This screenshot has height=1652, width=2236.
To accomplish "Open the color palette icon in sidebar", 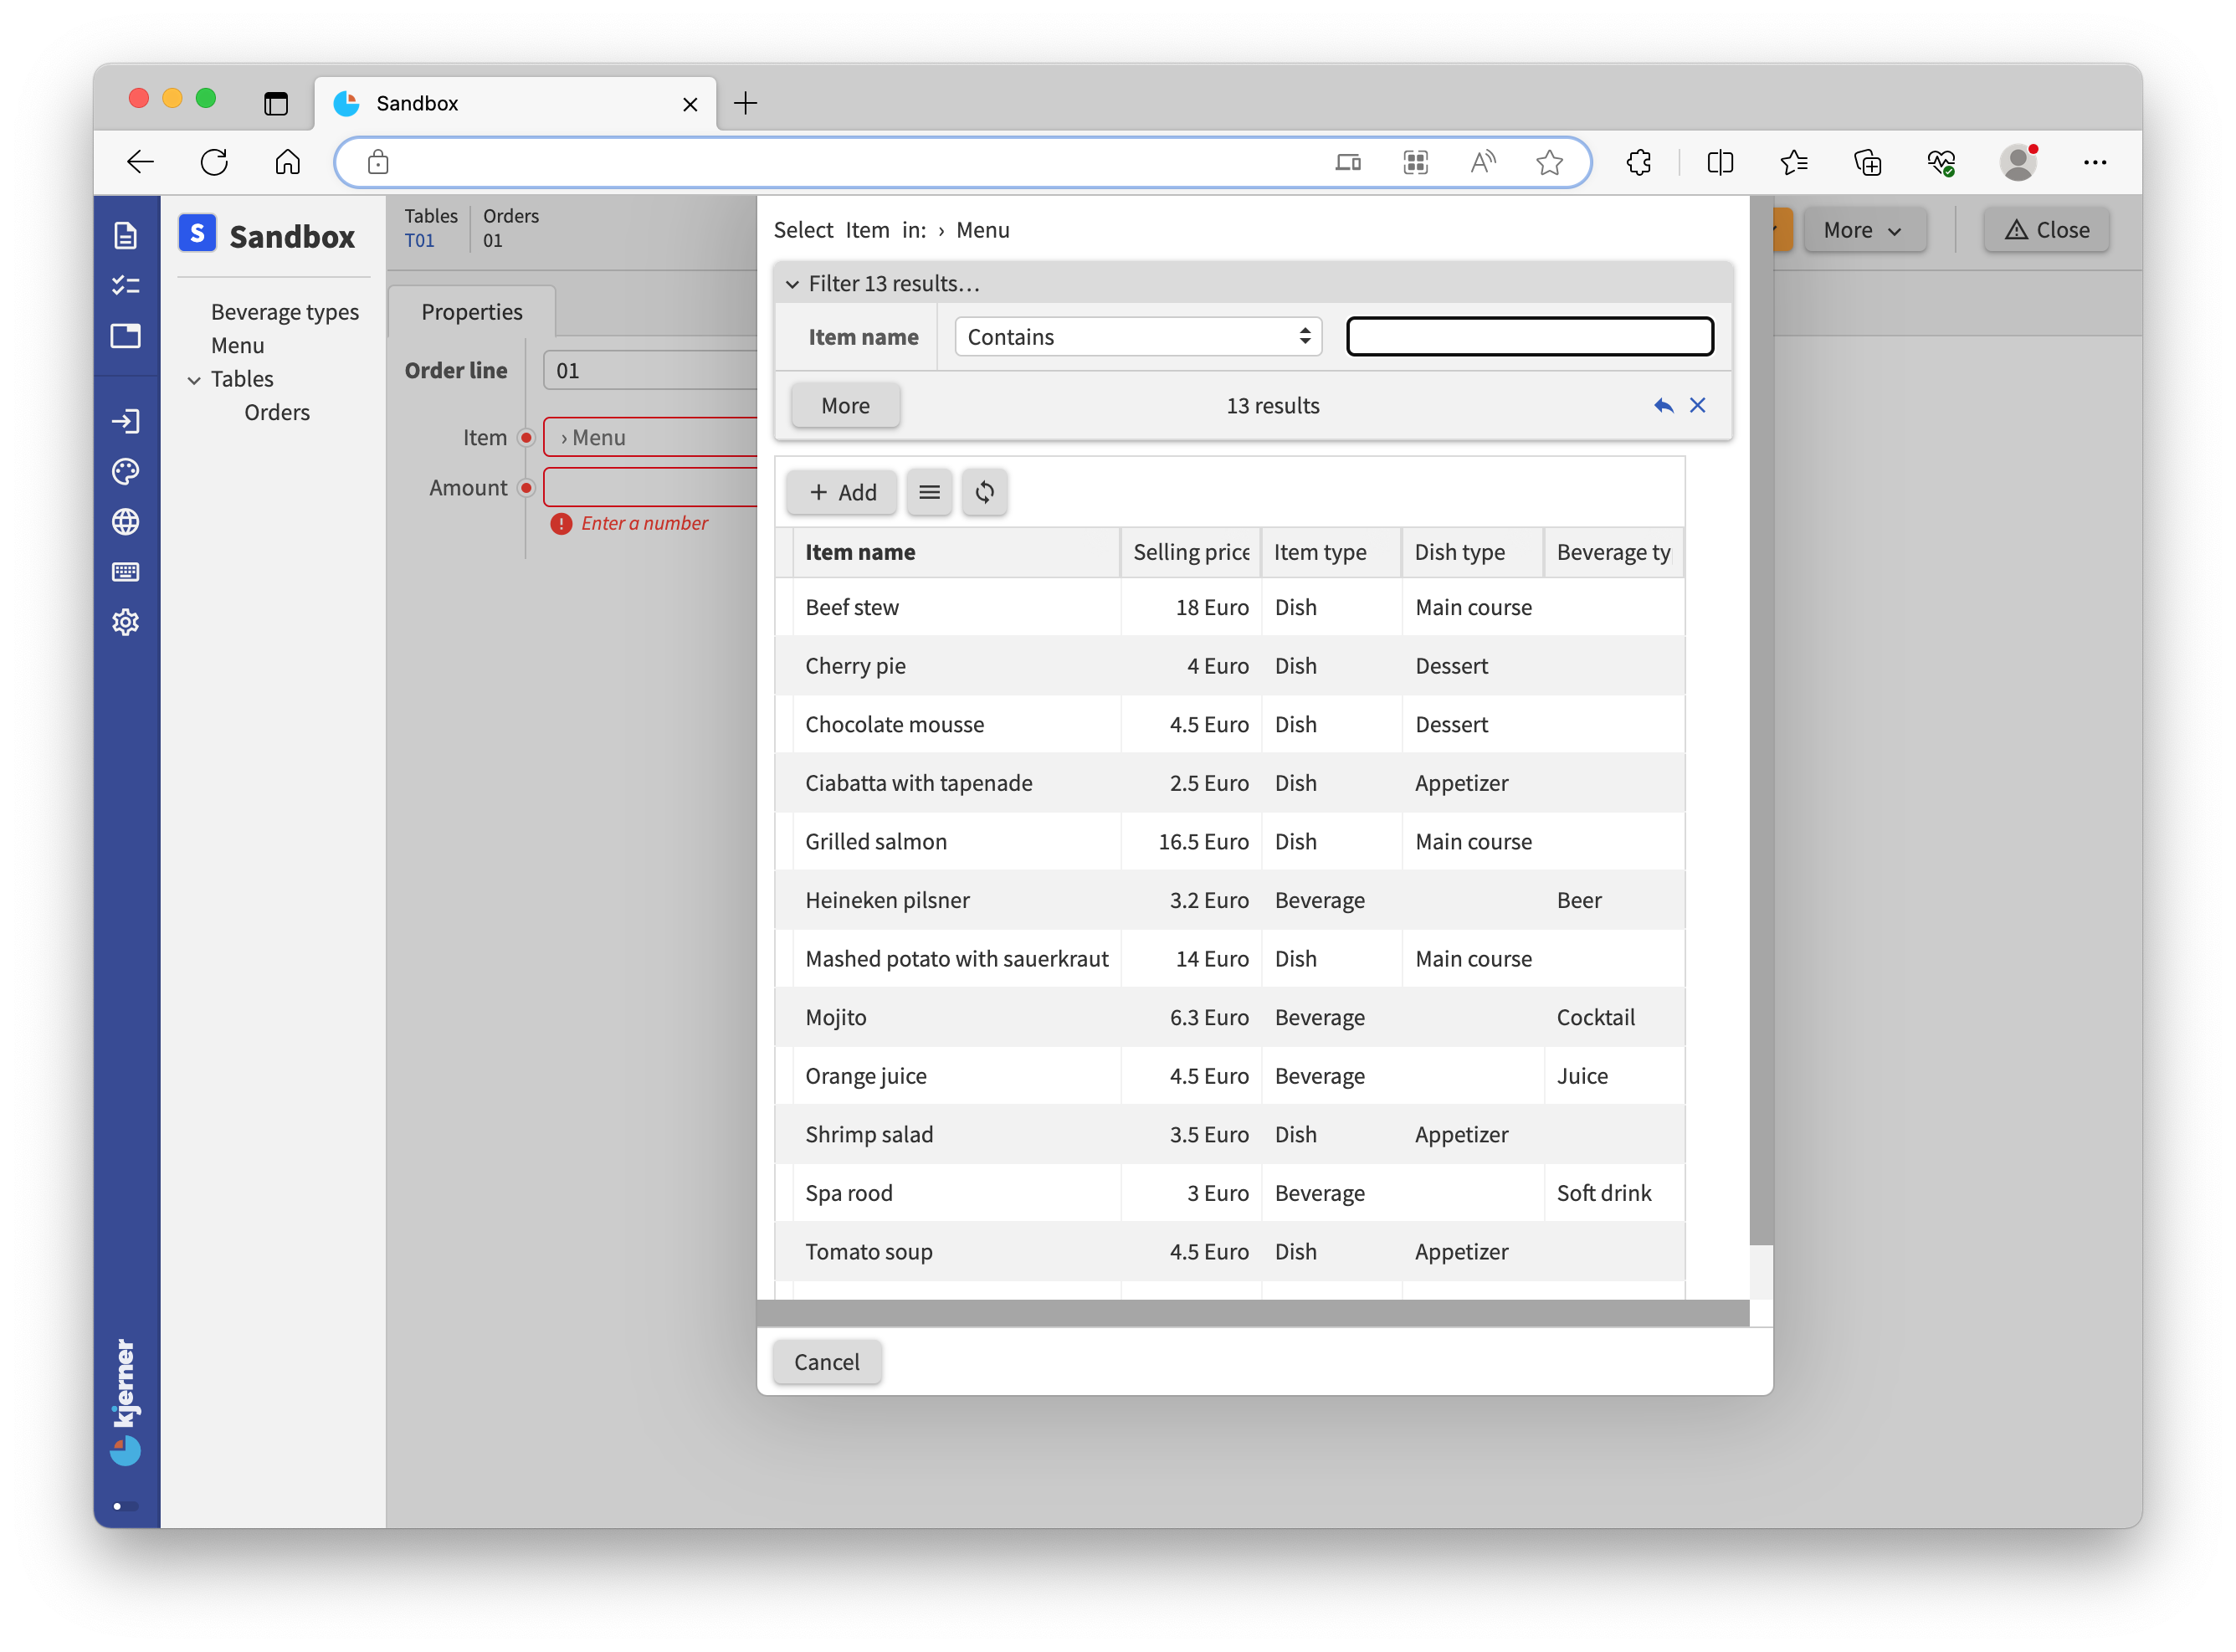I will 125,471.
